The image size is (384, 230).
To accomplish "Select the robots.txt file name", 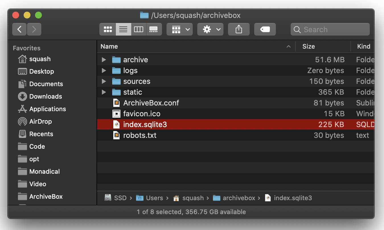I will [140, 135].
